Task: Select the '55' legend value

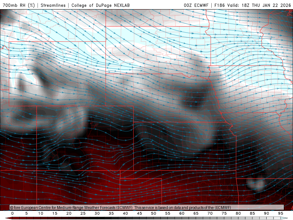Action: coord(168,213)
